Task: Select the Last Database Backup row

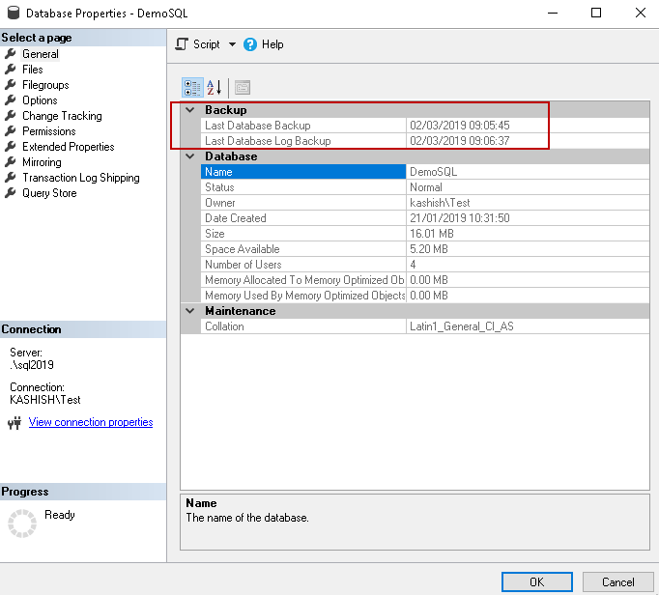Action: point(425,126)
